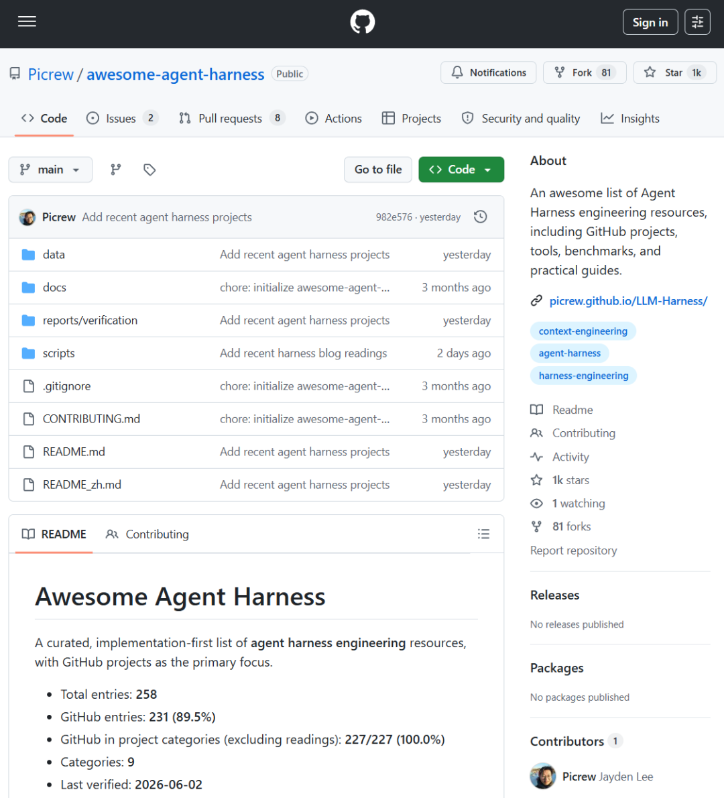724x798 pixels.
Task: Open the Projects tab
Action: tap(412, 119)
